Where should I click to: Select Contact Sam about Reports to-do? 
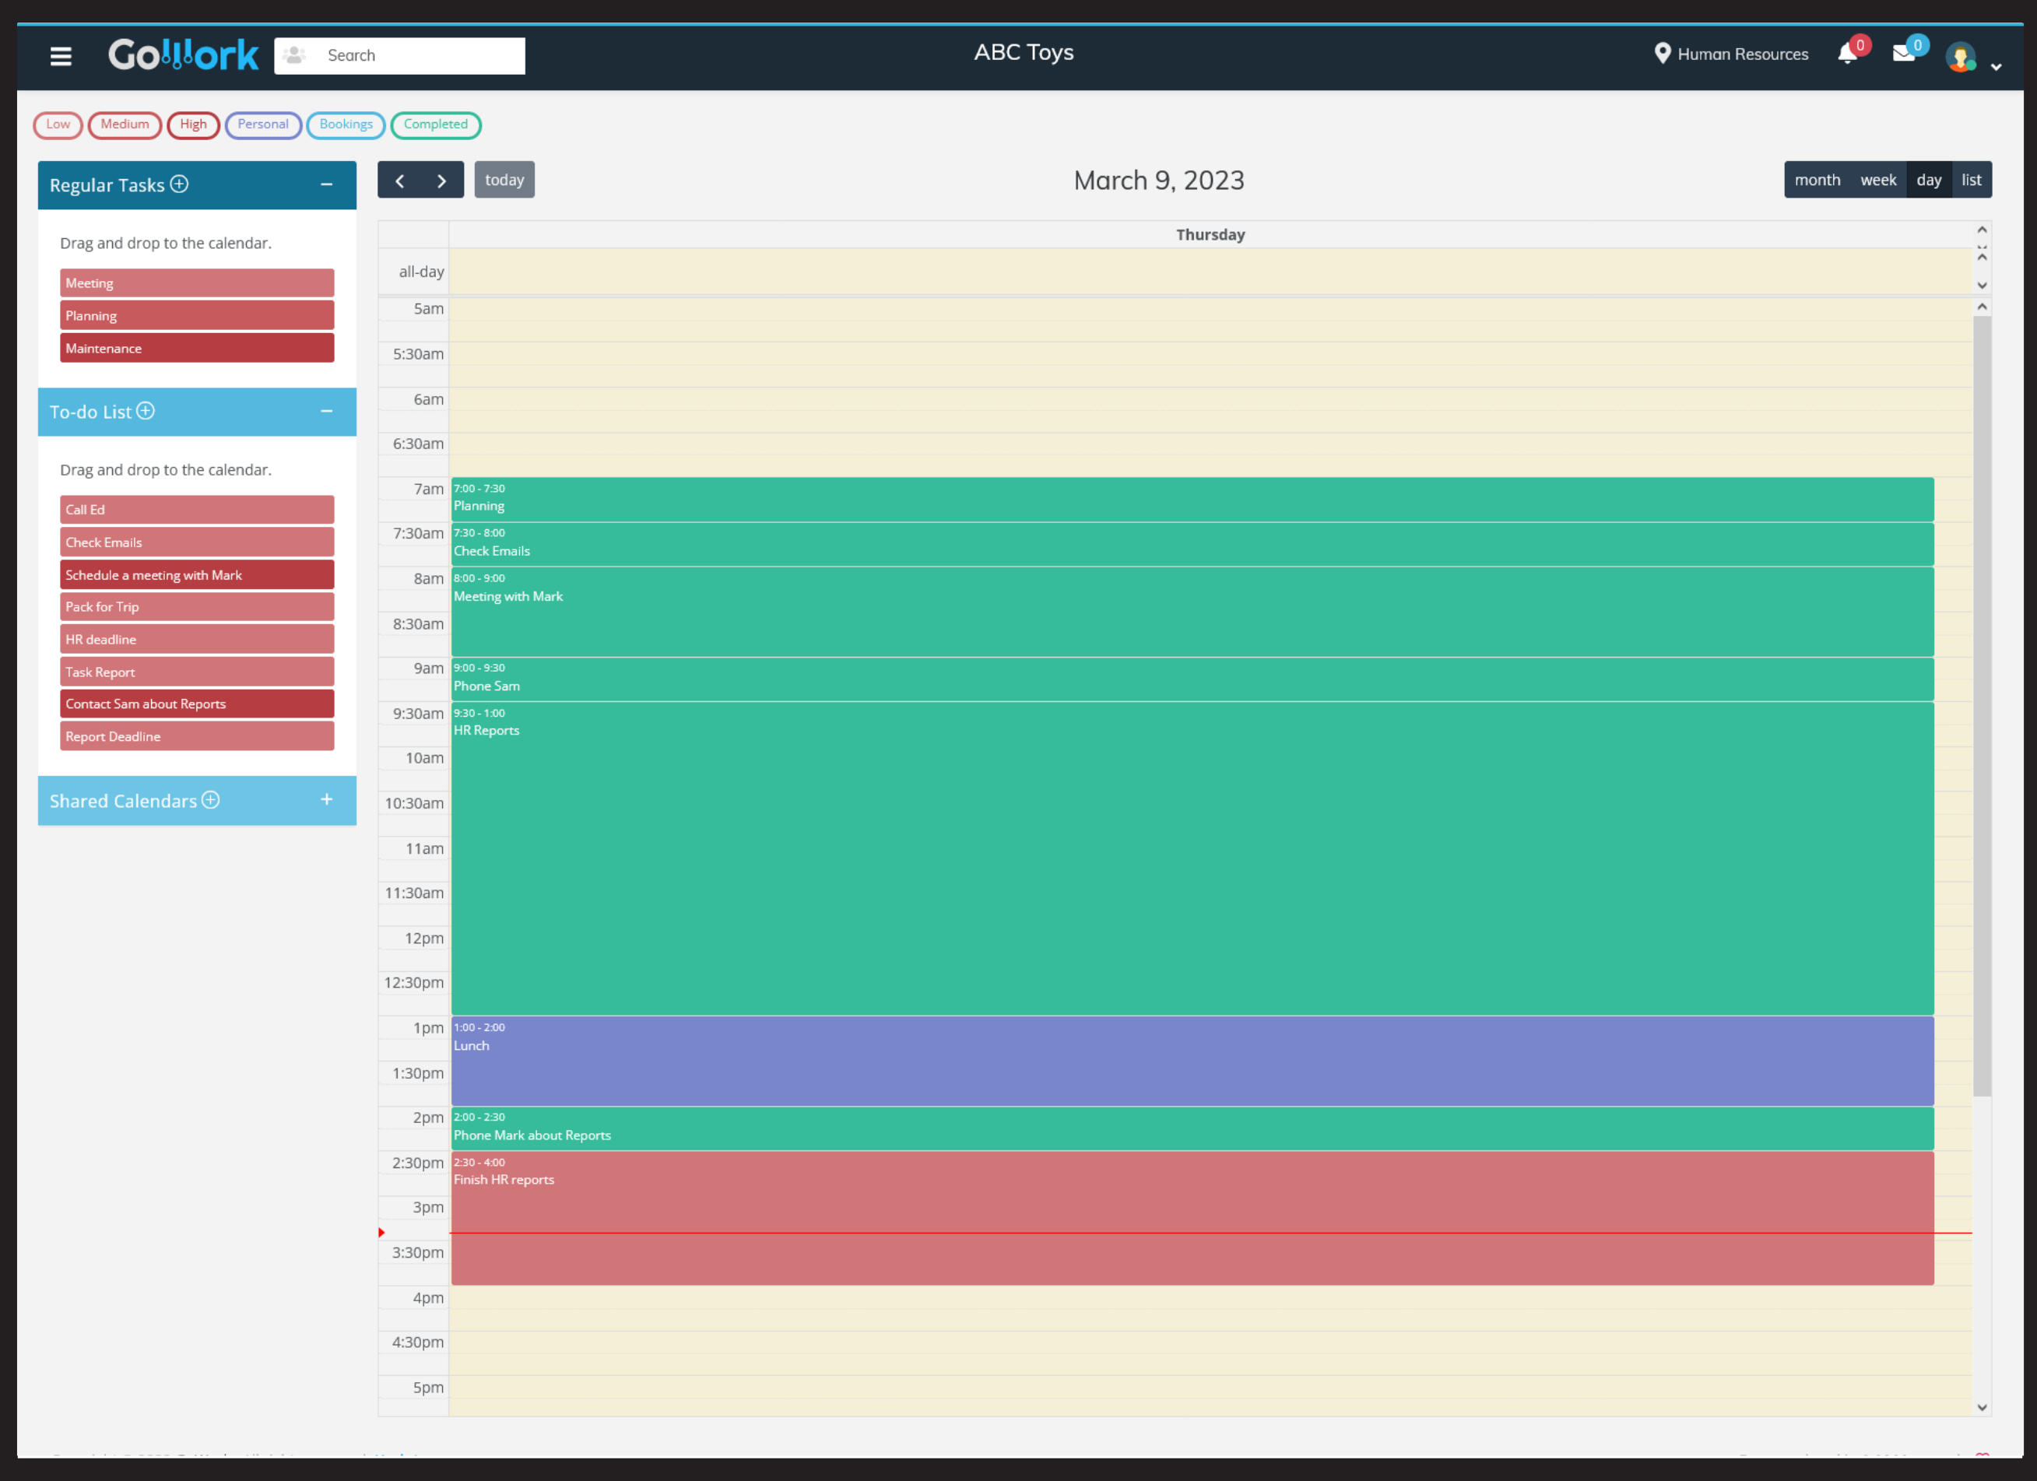coord(197,704)
